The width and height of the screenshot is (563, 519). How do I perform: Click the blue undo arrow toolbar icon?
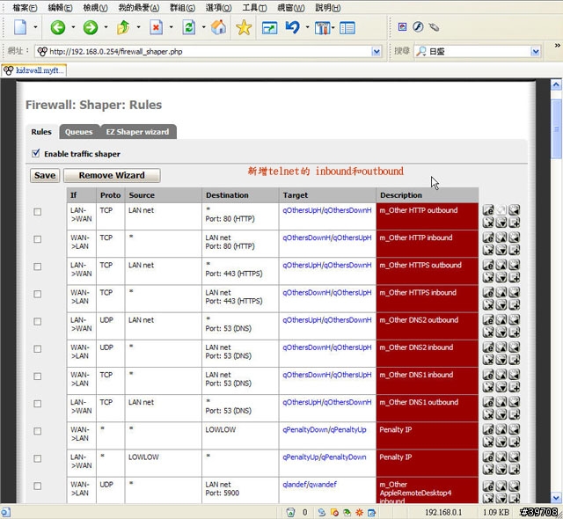pos(293,27)
